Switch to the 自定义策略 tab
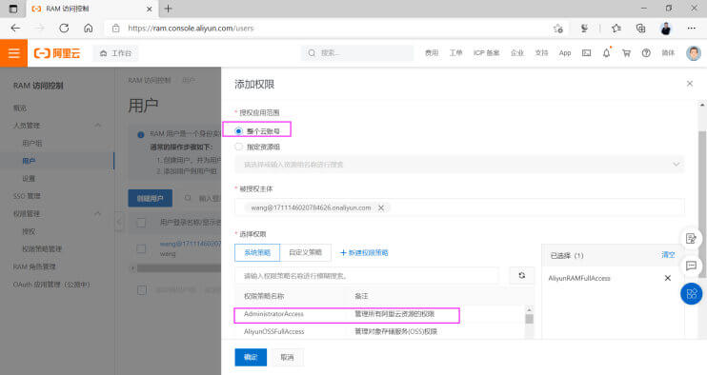707x375 pixels. pos(305,252)
